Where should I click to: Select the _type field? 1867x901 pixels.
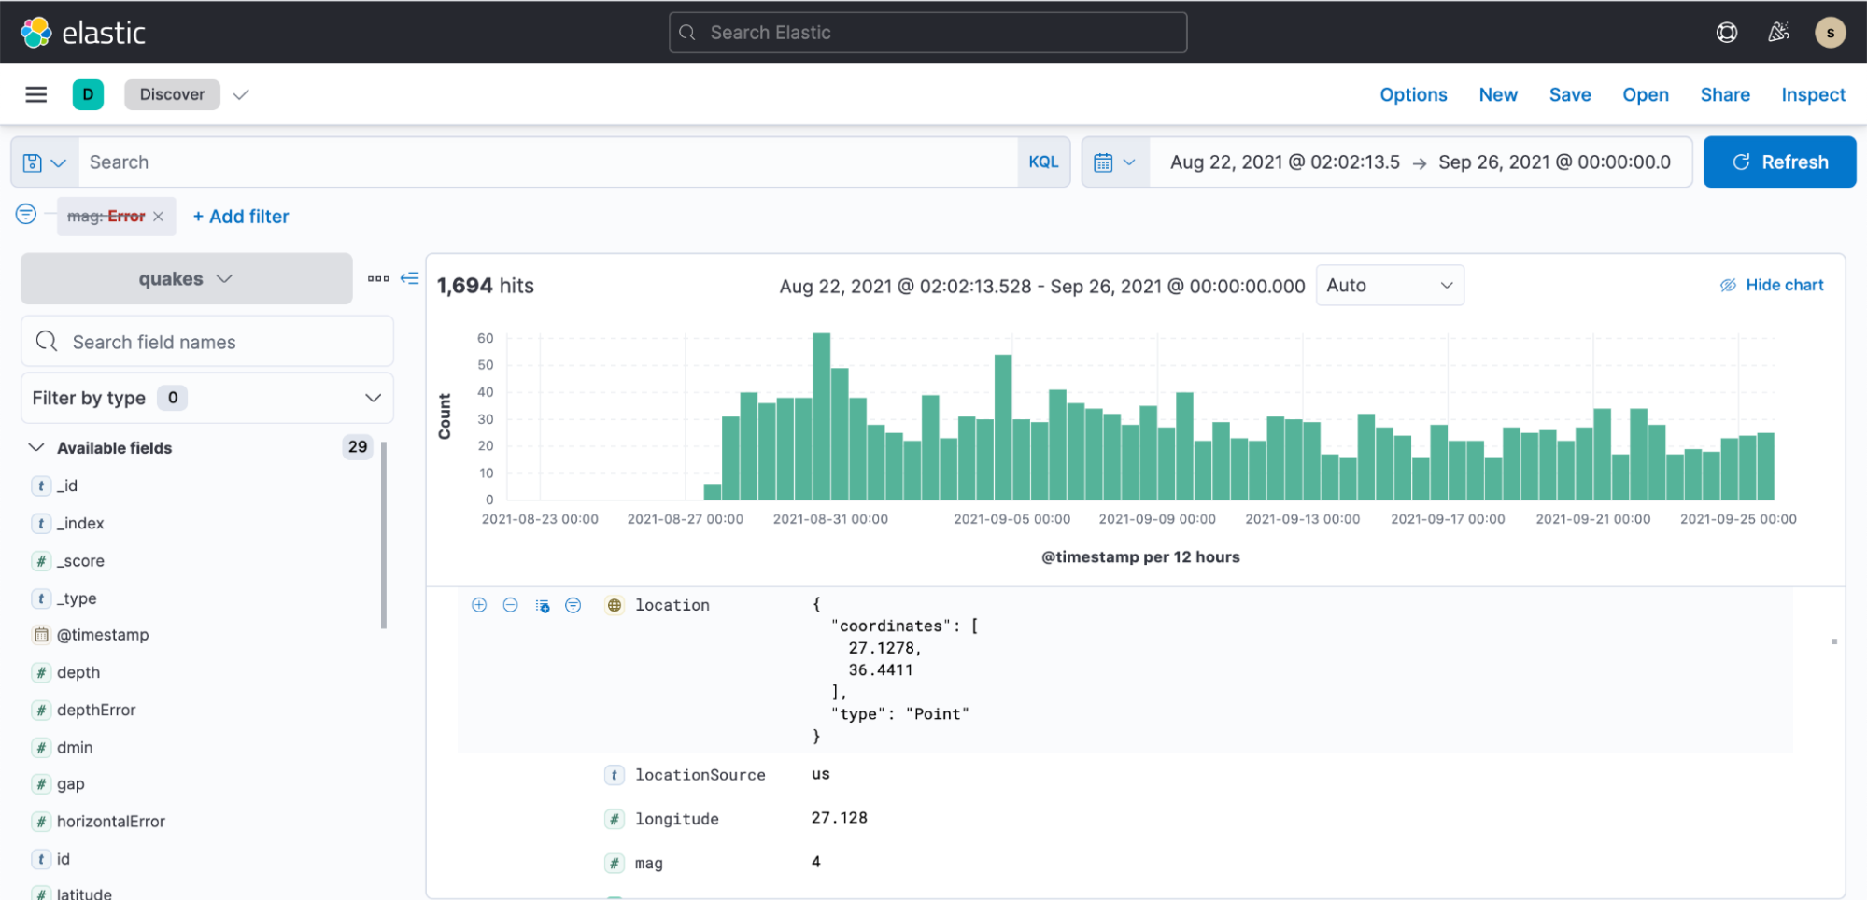point(77,598)
